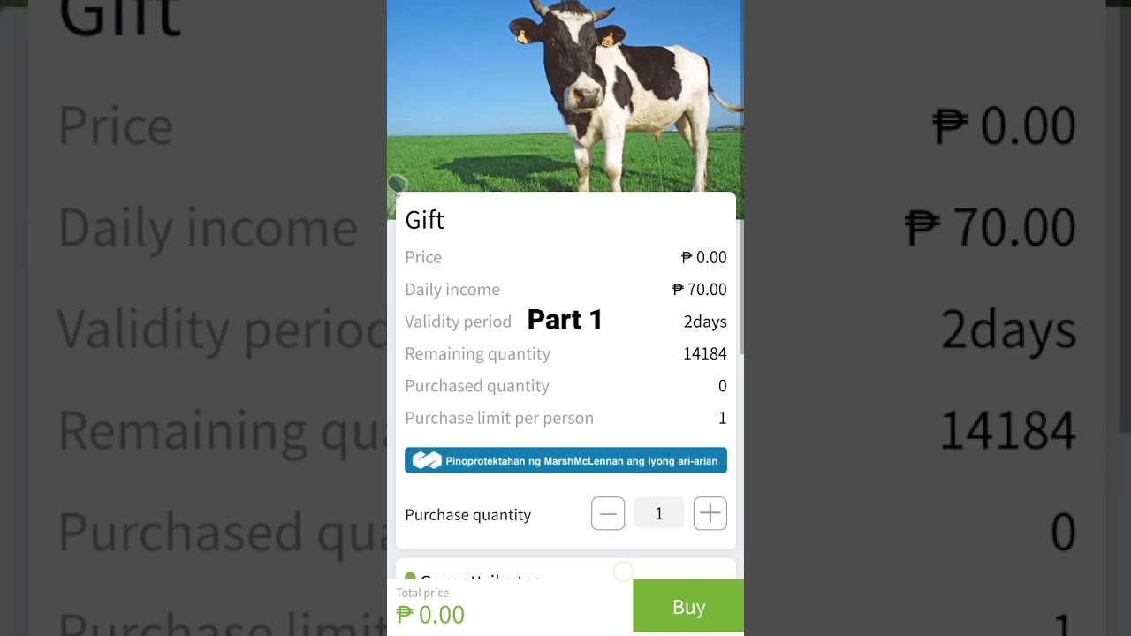The width and height of the screenshot is (1131, 636).
Task: Click the MarshMcLennan logo icon in banner
Action: pyautogui.click(x=427, y=460)
